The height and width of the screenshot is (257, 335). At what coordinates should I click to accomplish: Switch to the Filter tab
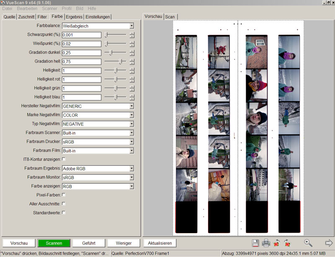point(42,17)
